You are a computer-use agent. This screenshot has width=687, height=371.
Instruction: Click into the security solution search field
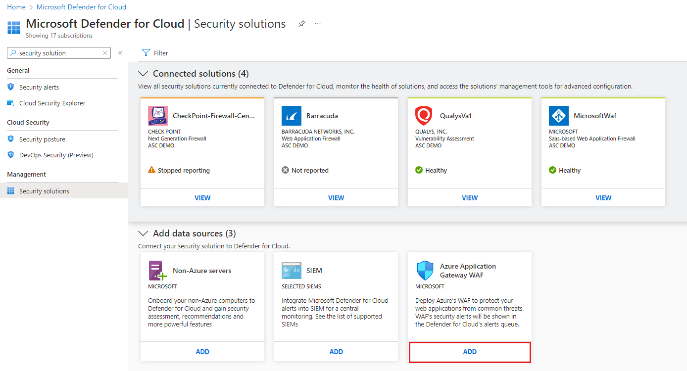point(58,53)
